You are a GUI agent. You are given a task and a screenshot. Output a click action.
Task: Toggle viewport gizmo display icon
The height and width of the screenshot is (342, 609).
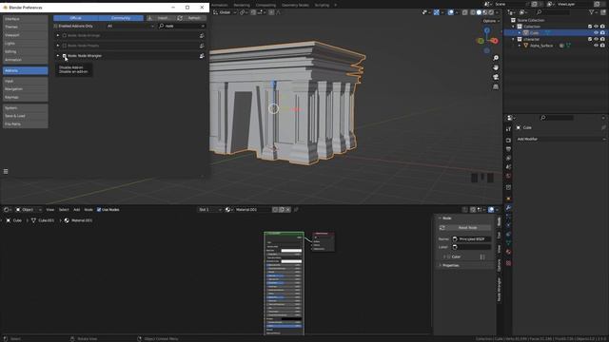pyautogui.click(x=437, y=12)
